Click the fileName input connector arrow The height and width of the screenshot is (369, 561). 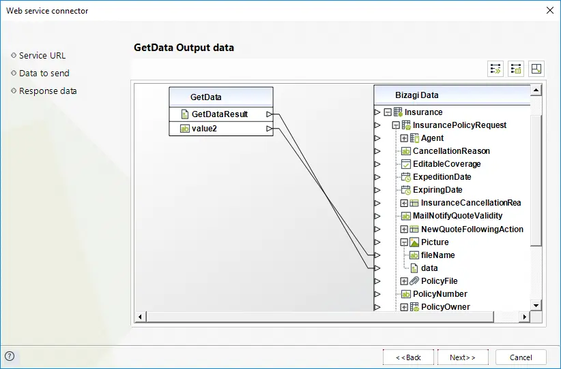pyautogui.click(x=377, y=255)
